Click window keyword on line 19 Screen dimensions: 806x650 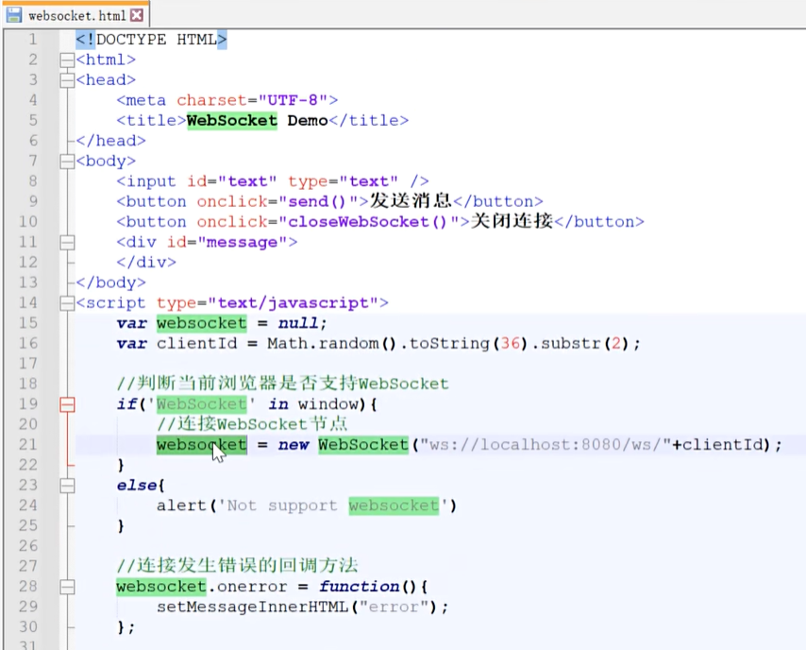(327, 404)
